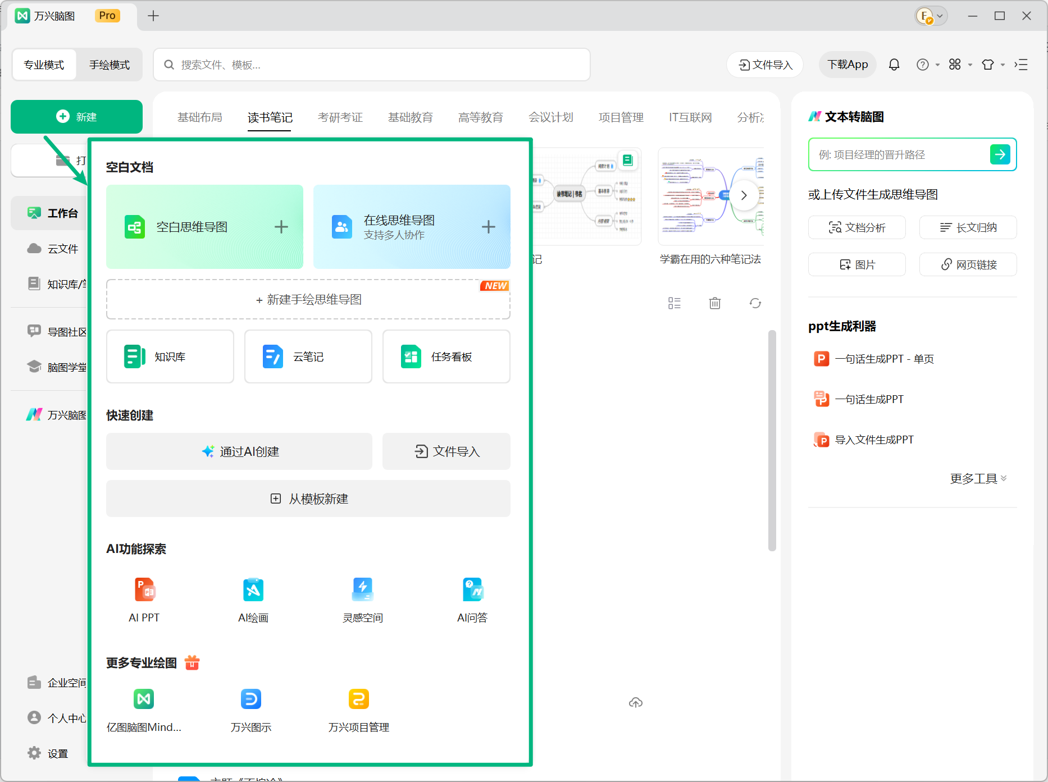Screen dimensions: 1048x782
Task: Click the 万兴脑图 app tab
Action: 73,16
